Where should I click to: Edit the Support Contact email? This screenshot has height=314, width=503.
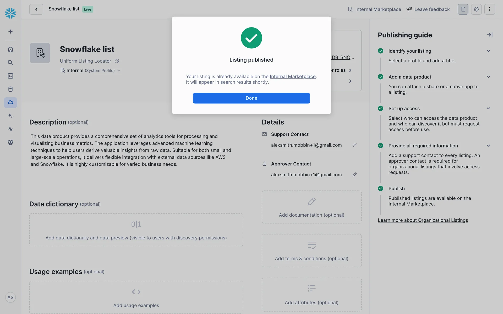[x=354, y=145]
